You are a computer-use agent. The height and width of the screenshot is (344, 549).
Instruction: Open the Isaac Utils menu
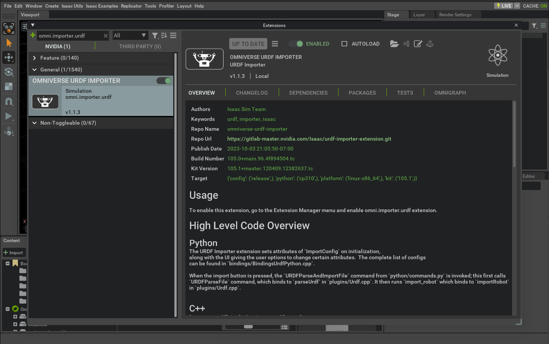[x=72, y=6]
